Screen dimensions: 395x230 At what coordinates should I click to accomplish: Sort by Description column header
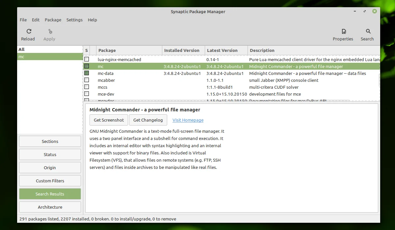click(314, 50)
